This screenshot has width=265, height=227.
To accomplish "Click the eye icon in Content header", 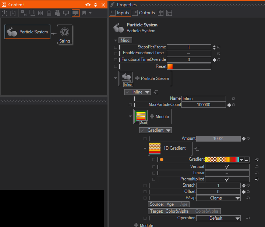I will (88, 5).
